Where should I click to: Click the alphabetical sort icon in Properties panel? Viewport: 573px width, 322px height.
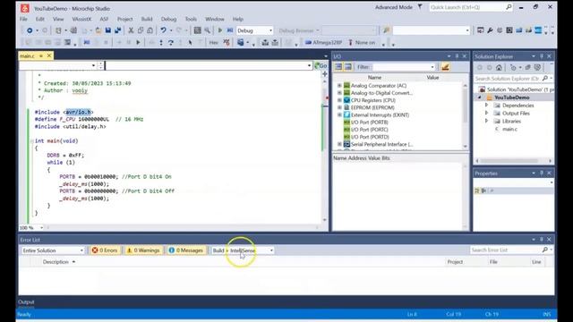point(483,191)
